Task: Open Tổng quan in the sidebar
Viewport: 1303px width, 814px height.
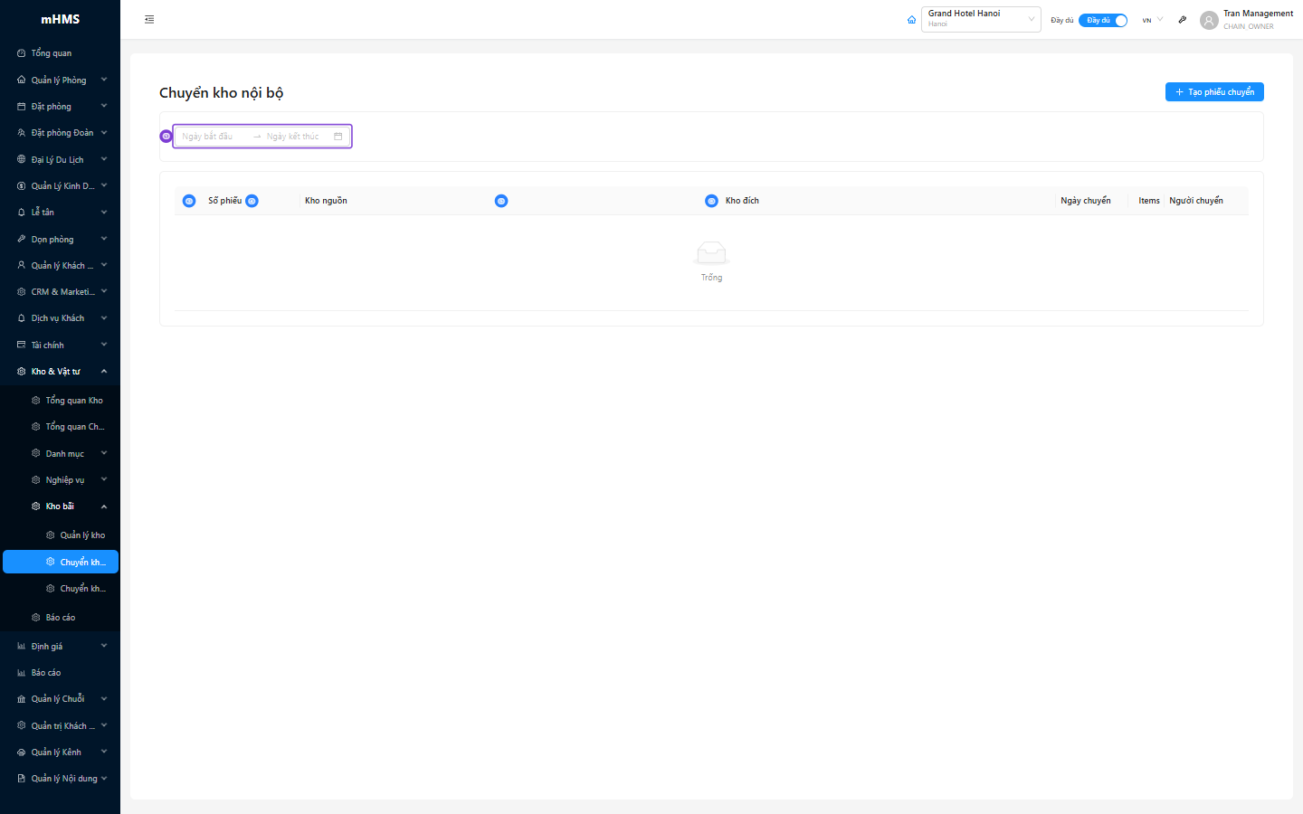Action: 52,53
